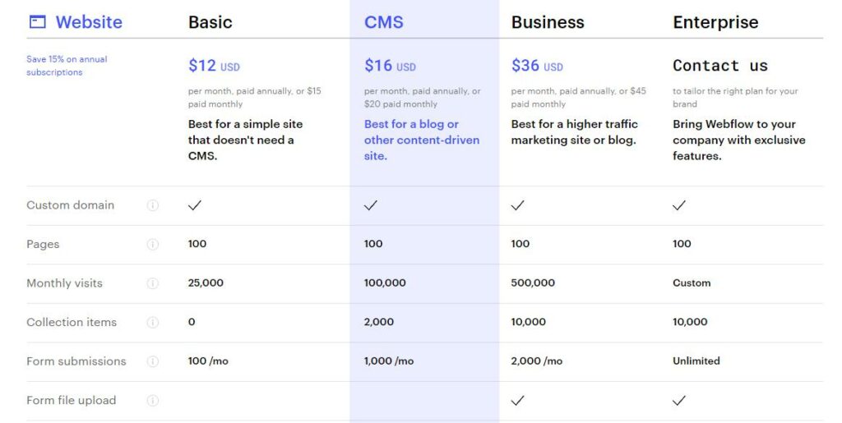This screenshot has width=842, height=423.
Task: Select the Basic plan heading
Action: point(210,22)
